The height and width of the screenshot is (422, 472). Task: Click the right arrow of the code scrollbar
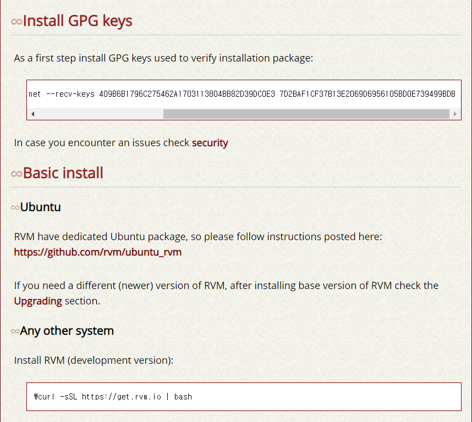(x=455, y=114)
